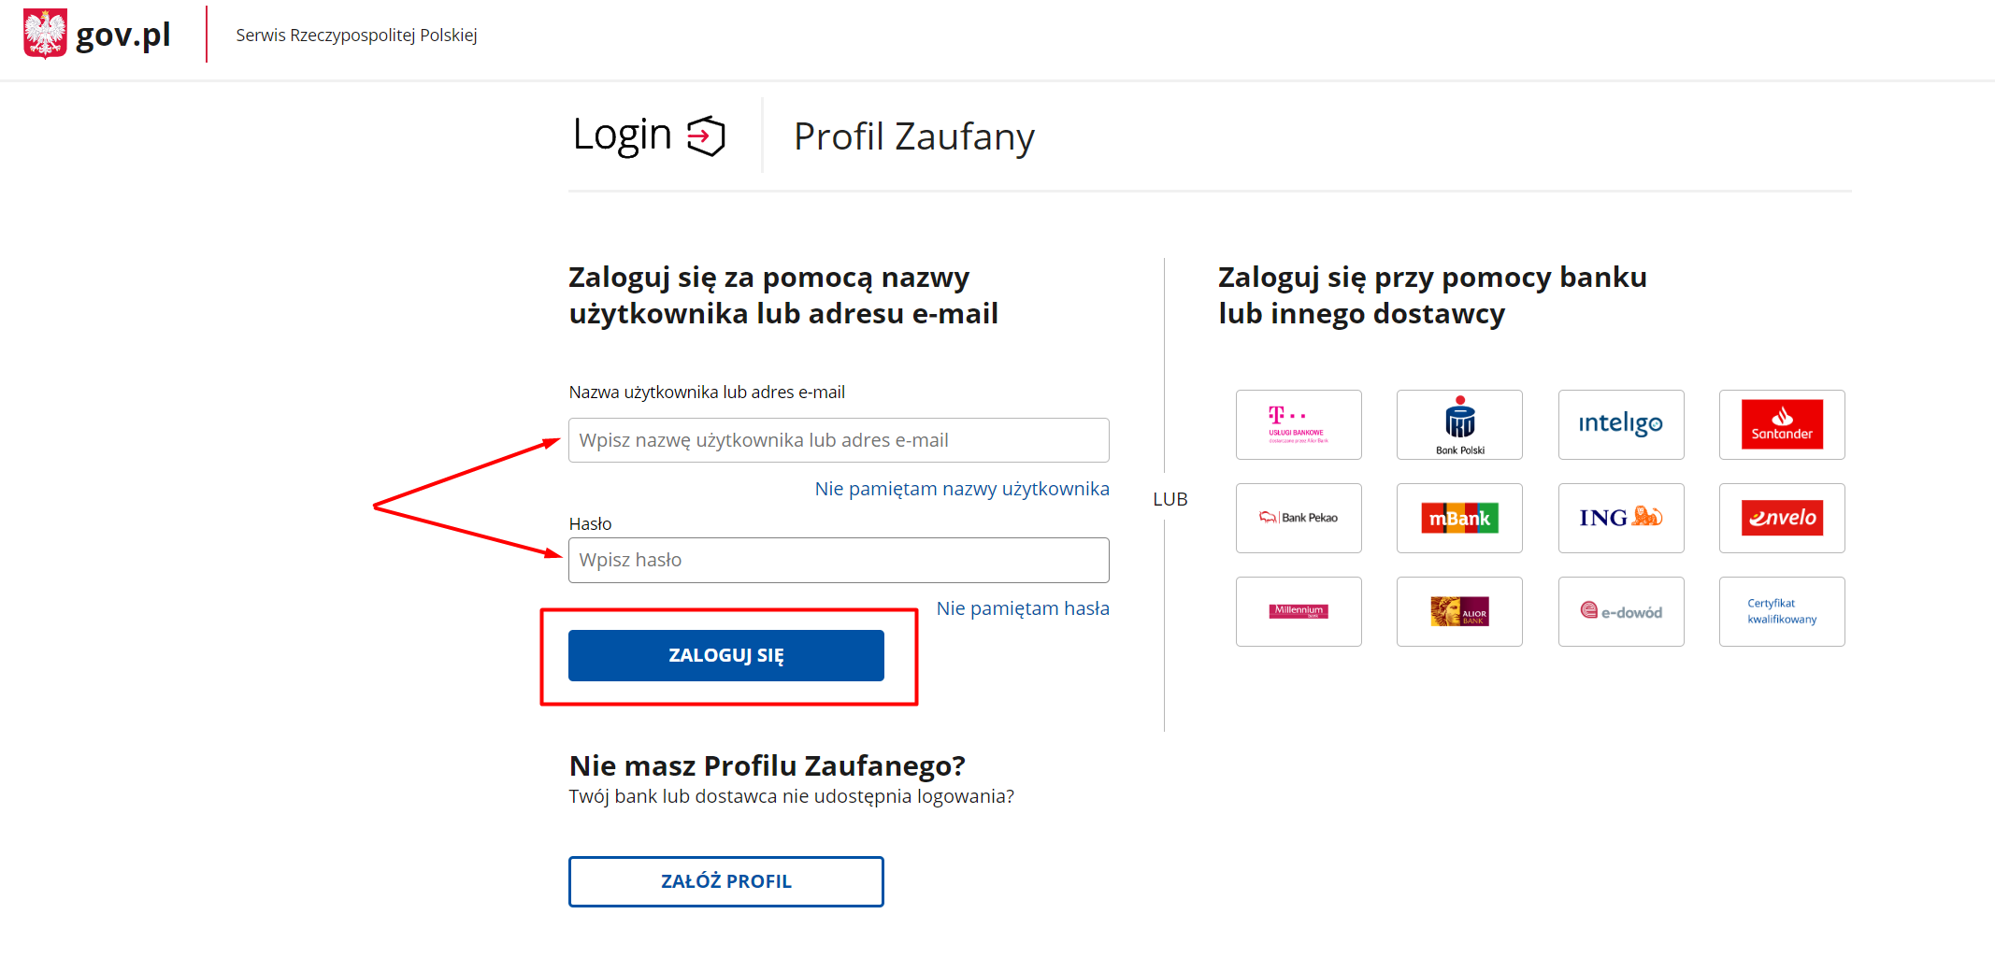Log in using Envelo
1995x957 pixels.
point(1781,518)
